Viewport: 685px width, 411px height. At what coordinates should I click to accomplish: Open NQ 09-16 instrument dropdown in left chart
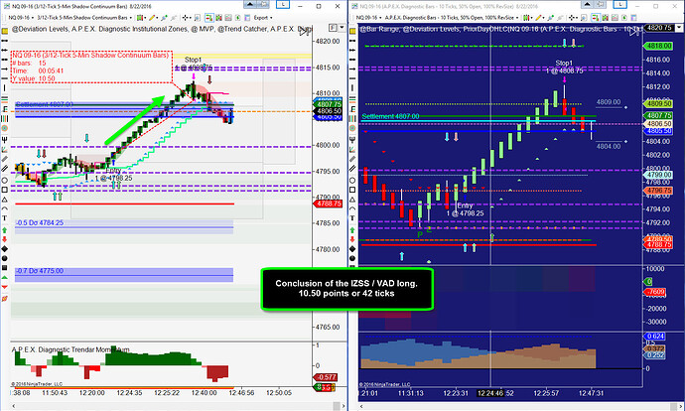(20, 18)
